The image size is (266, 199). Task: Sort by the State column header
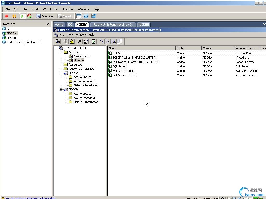click(189, 48)
